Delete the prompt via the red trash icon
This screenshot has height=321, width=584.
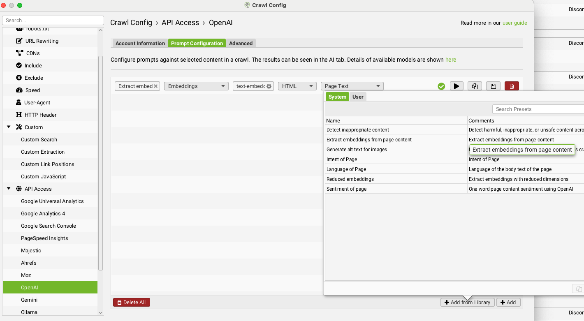pyautogui.click(x=512, y=86)
